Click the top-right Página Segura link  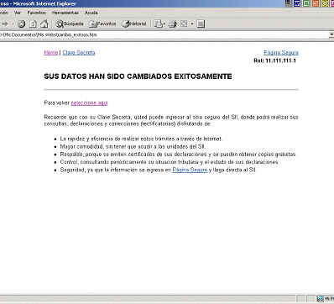[281, 53]
